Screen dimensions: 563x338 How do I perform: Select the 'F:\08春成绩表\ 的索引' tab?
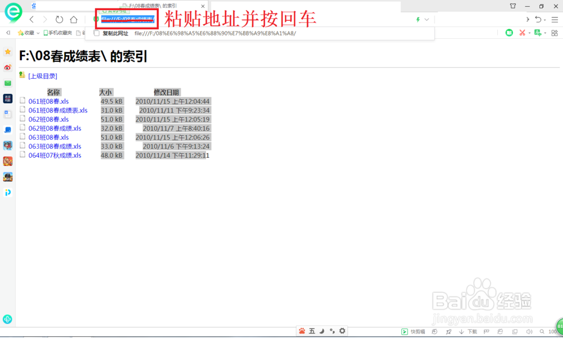click(x=163, y=6)
